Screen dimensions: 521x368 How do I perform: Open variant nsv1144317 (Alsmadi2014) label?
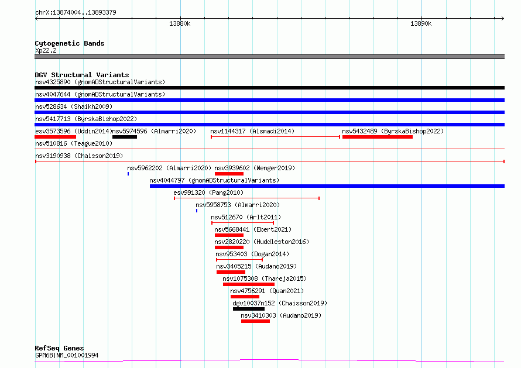[252, 131]
